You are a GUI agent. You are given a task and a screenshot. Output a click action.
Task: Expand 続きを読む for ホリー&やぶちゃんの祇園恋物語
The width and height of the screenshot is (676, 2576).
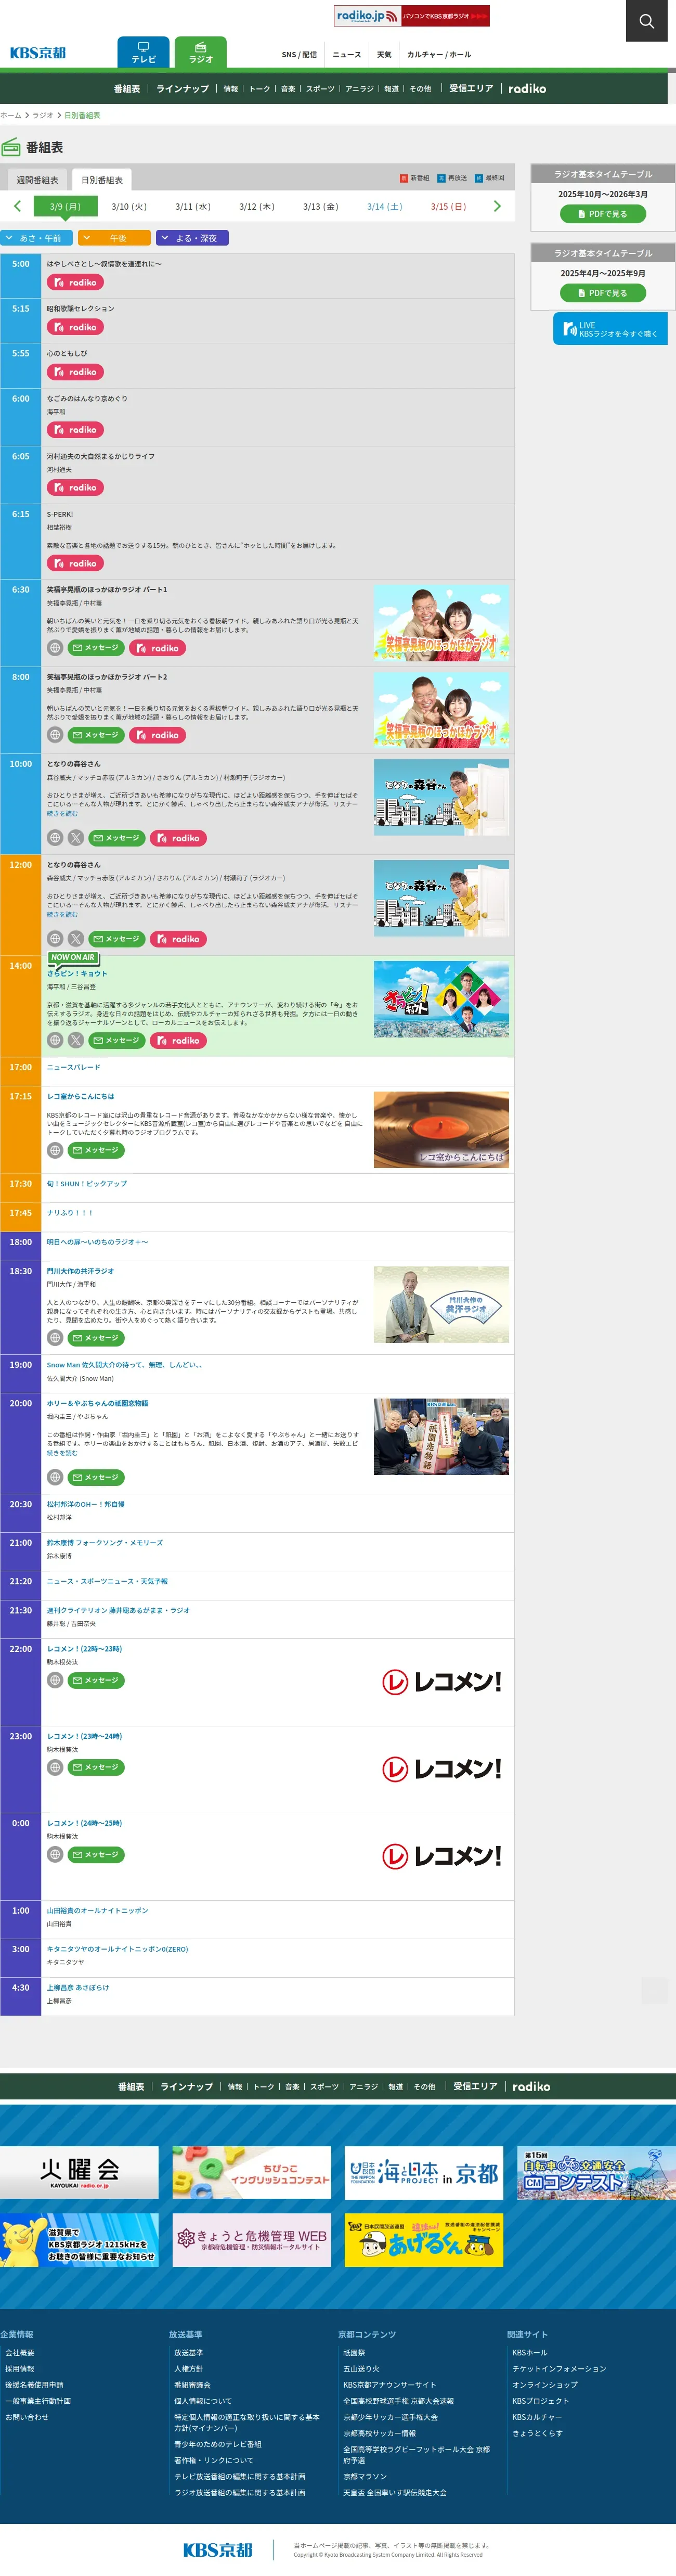pos(62,1453)
